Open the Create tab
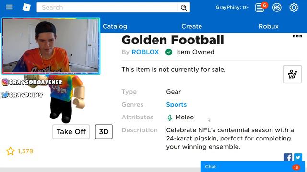 [192, 26]
